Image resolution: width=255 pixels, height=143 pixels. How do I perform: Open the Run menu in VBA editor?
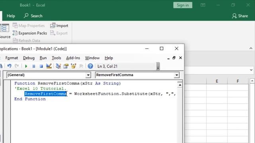click(43, 58)
